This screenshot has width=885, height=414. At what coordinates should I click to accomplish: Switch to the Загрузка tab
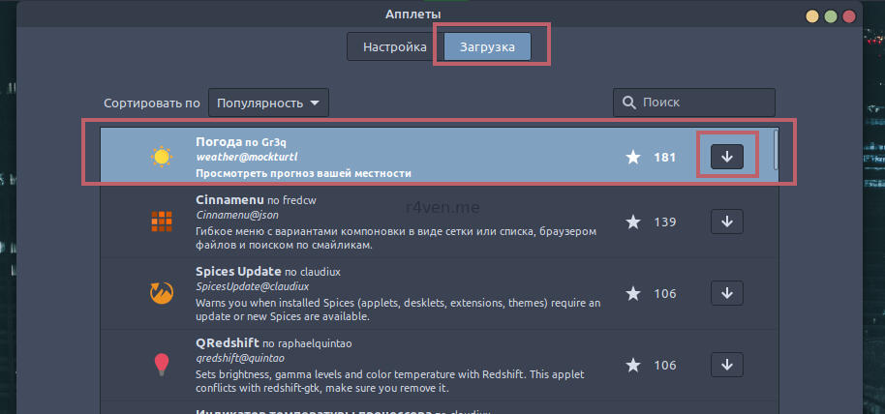(487, 46)
